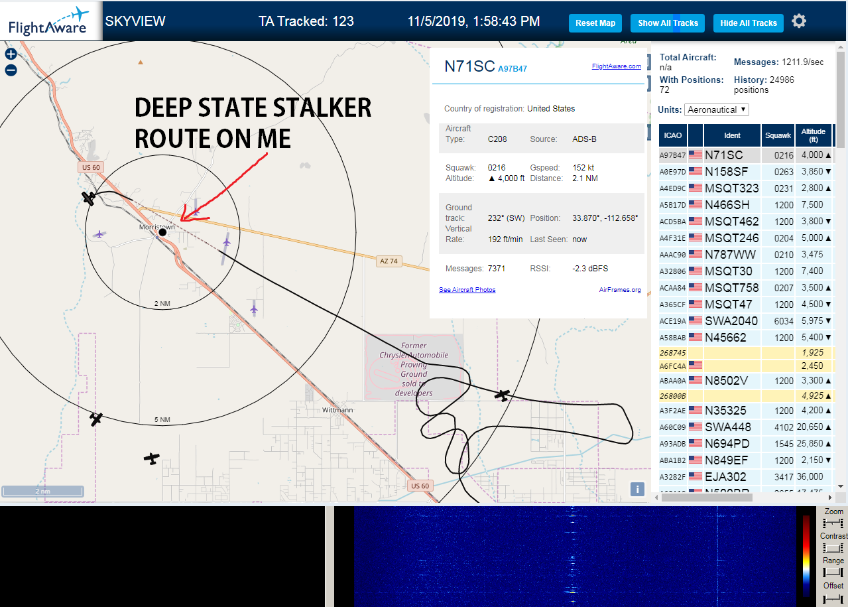Image resolution: width=848 pixels, height=607 pixels.
Task: Click the purple airport icon south of AZ 74
Action: [254, 309]
